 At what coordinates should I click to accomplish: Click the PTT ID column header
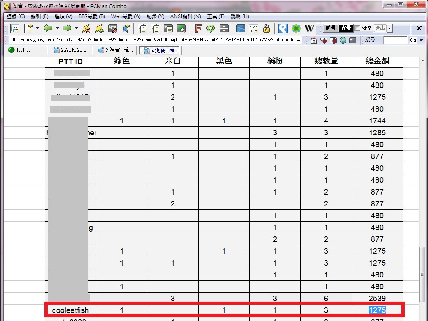pyautogui.click(x=71, y=61)
